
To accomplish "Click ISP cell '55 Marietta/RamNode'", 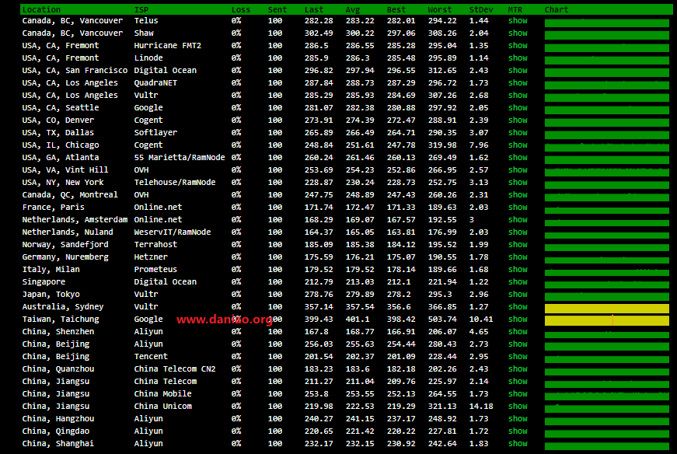I will 180,158.
